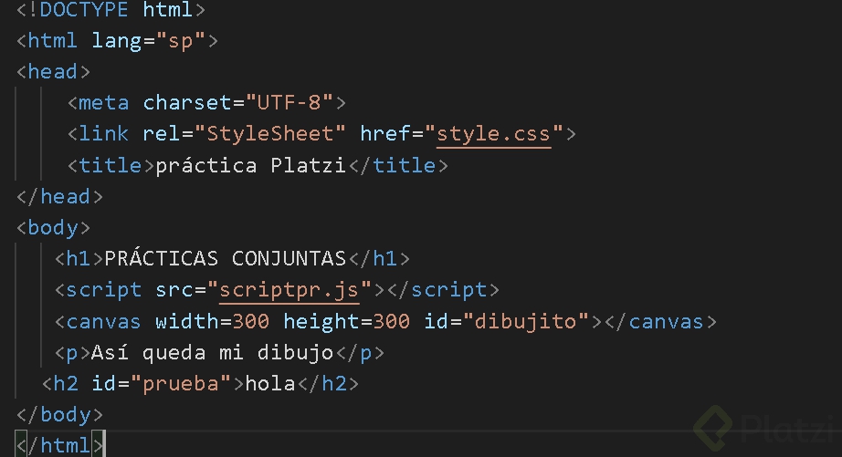
Task: Click the closing canvas tag
Action: 660,322
